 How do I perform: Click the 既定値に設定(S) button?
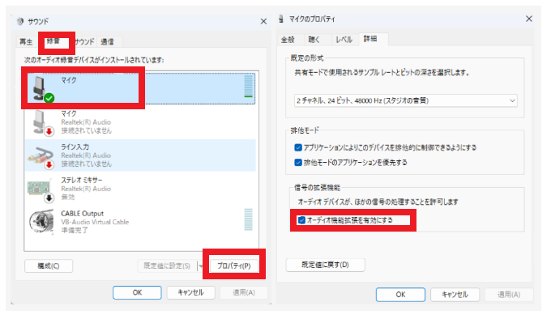[167, 266]
